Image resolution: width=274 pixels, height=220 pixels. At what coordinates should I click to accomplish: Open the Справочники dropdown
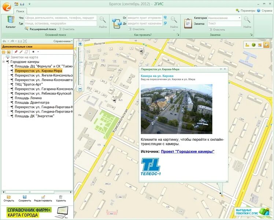(x=63, y=41)
